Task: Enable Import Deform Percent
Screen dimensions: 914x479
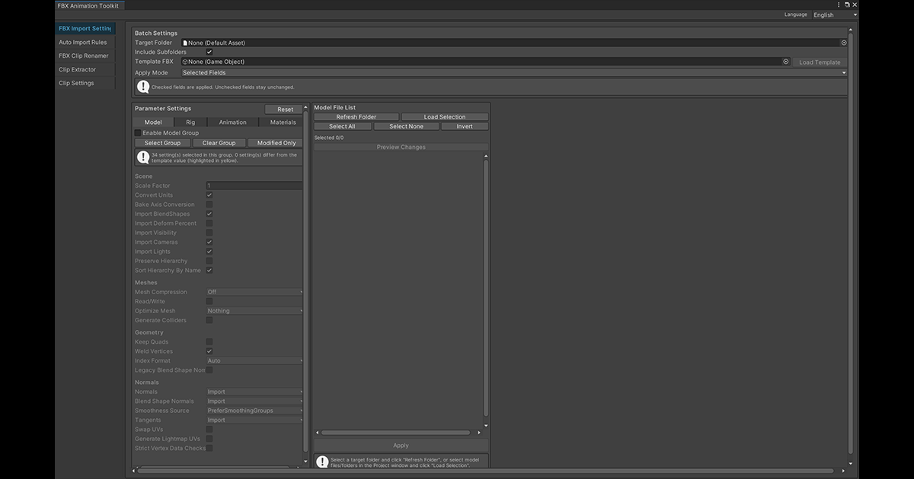Action: point(209,224)
